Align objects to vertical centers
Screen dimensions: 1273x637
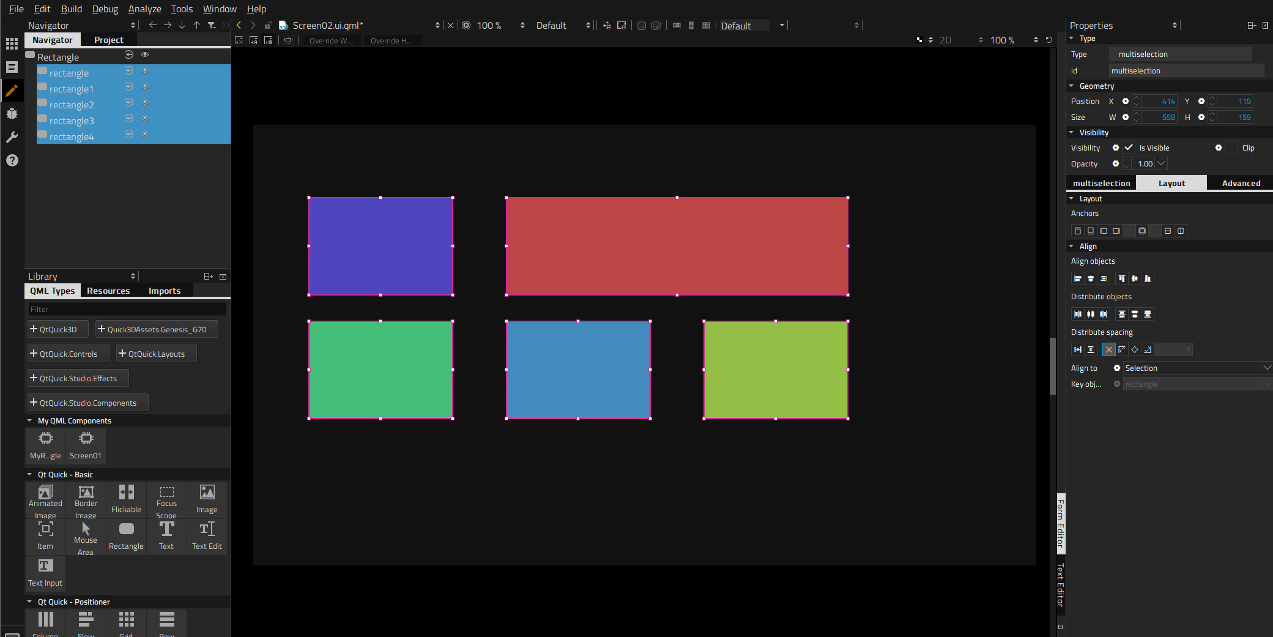coord(1135,278)
